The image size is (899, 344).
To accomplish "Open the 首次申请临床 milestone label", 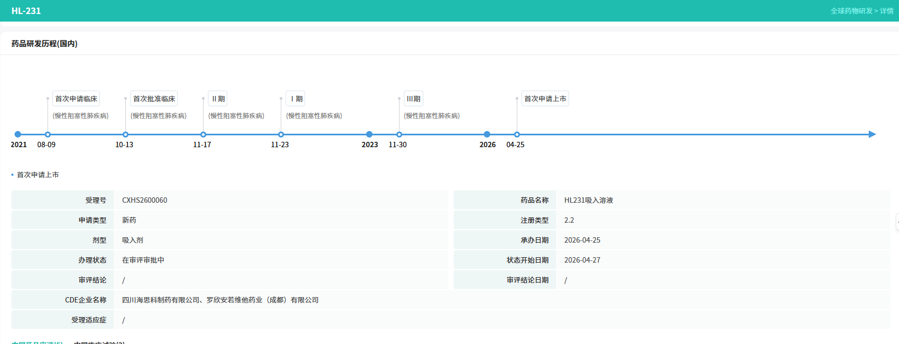I will point(76,99).
